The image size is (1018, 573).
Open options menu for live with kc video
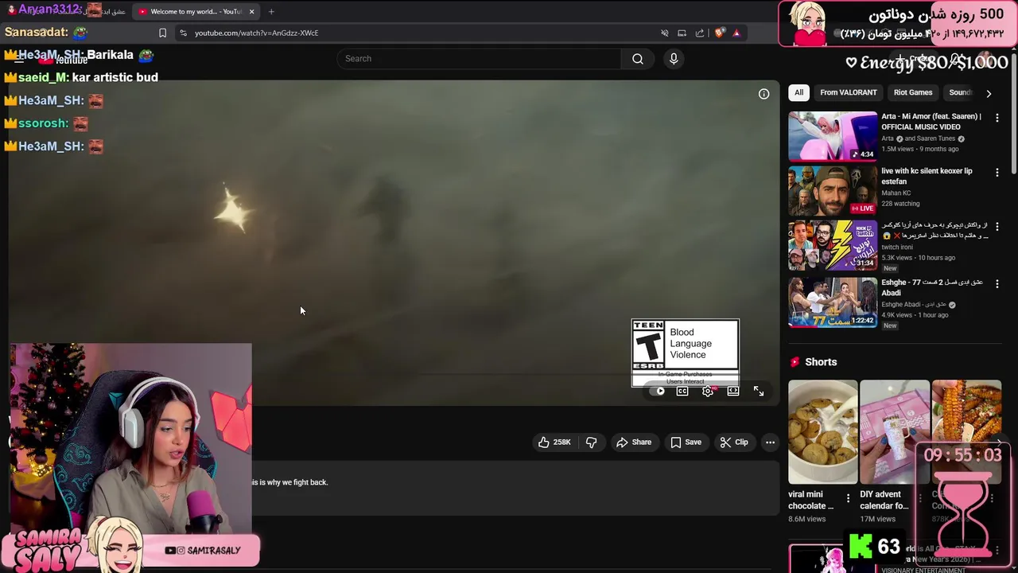997,172
